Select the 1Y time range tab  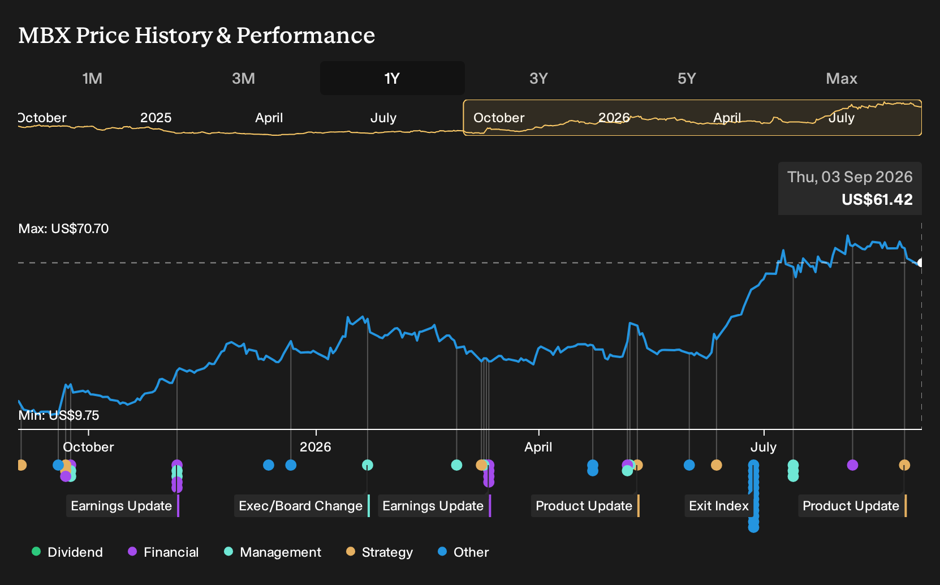tap(393, 78)
